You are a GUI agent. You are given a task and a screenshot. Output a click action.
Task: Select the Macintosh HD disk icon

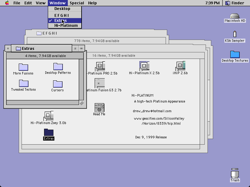(235, 16)
